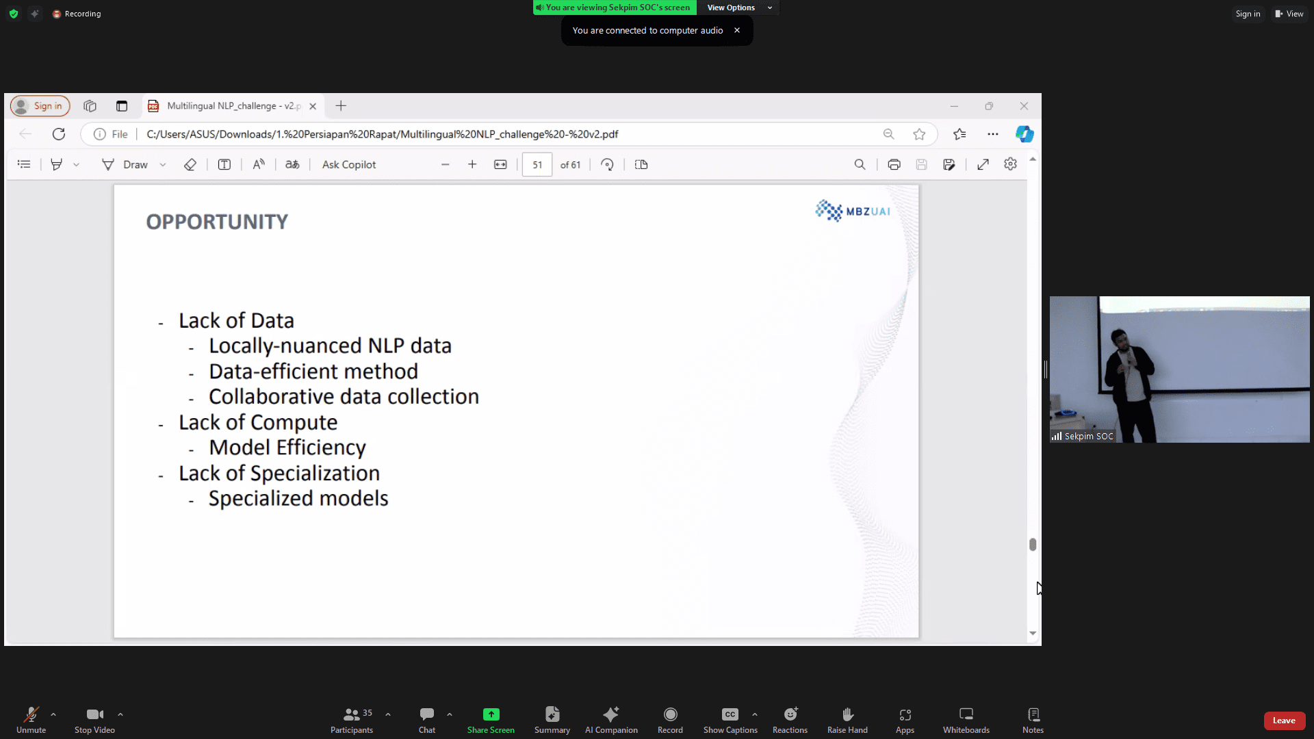
Task: Open the Zoom Apps panel
Action: (x=905, y=720)
